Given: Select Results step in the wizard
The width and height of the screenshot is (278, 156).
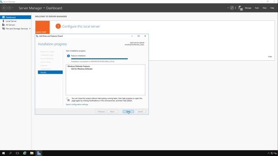Looking at the screenshot, I should coord(50,72).
